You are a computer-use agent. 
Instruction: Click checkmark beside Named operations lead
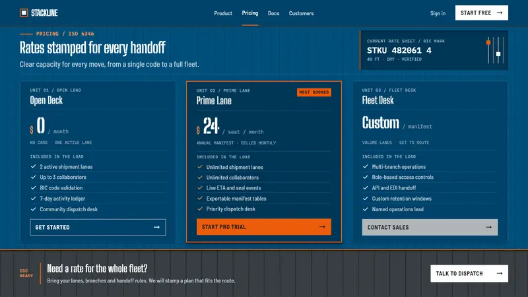[366, 209]
